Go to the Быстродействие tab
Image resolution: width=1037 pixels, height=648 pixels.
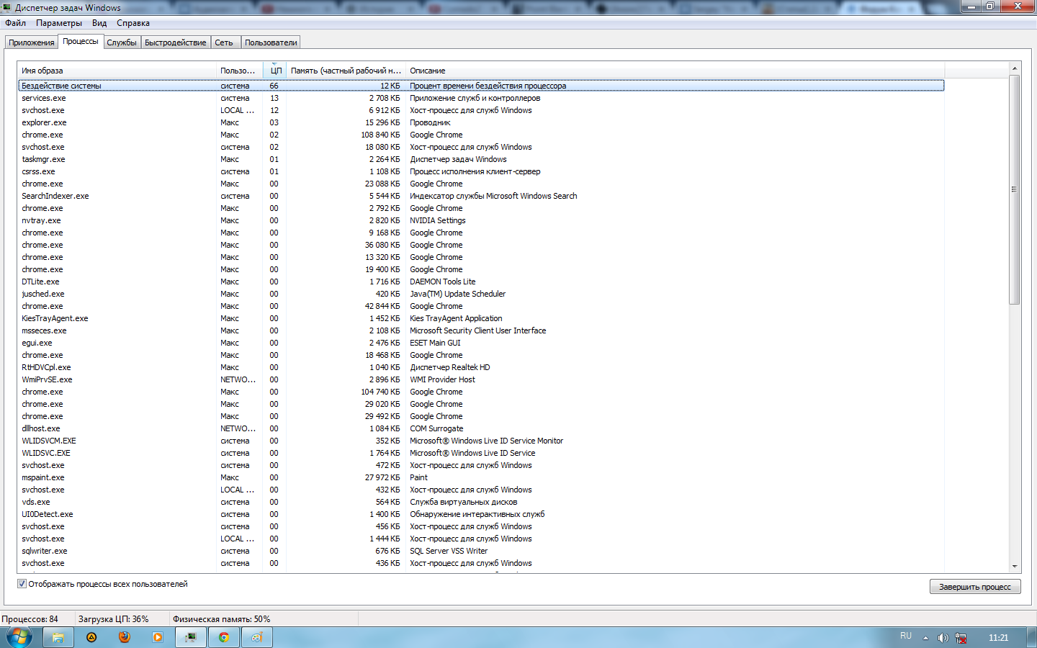tap(176, 42)
